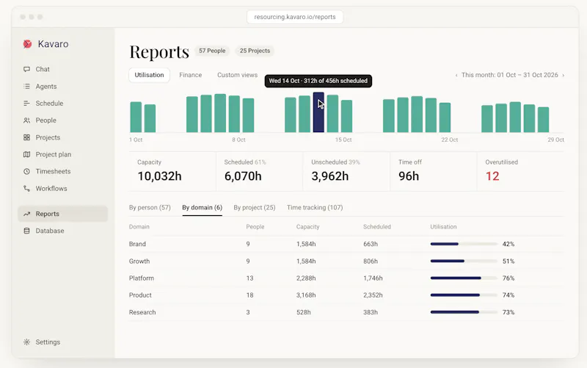Open the Custom views tab
Viewport: 587px width, 368px height.
(x=237, y=75)
